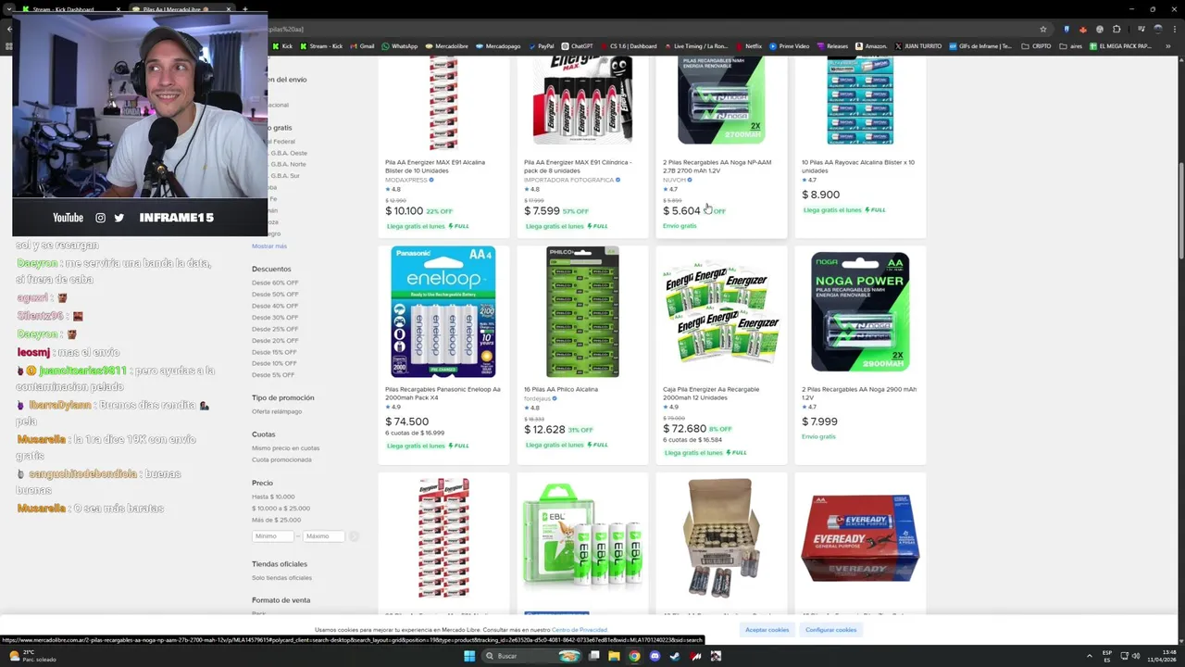The width and height of the screenshot is (1185, 667).
Task: Bookmark this page with the star icon
Action: tap(1043, 29)
